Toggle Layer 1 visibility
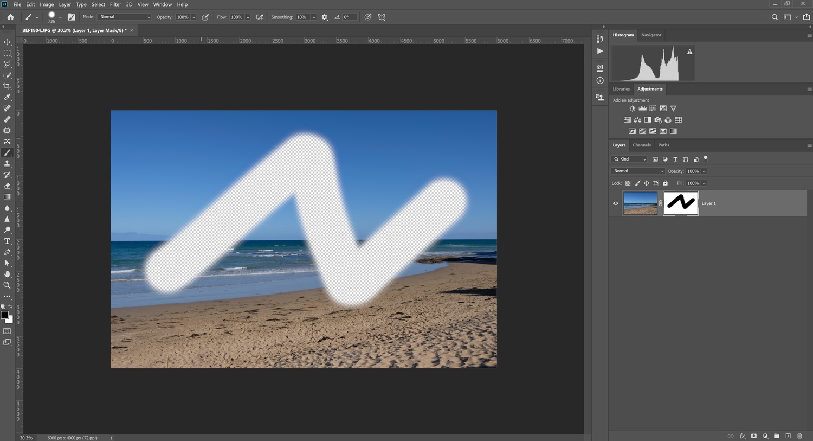The image size is (813, 441). click(615, 203)
